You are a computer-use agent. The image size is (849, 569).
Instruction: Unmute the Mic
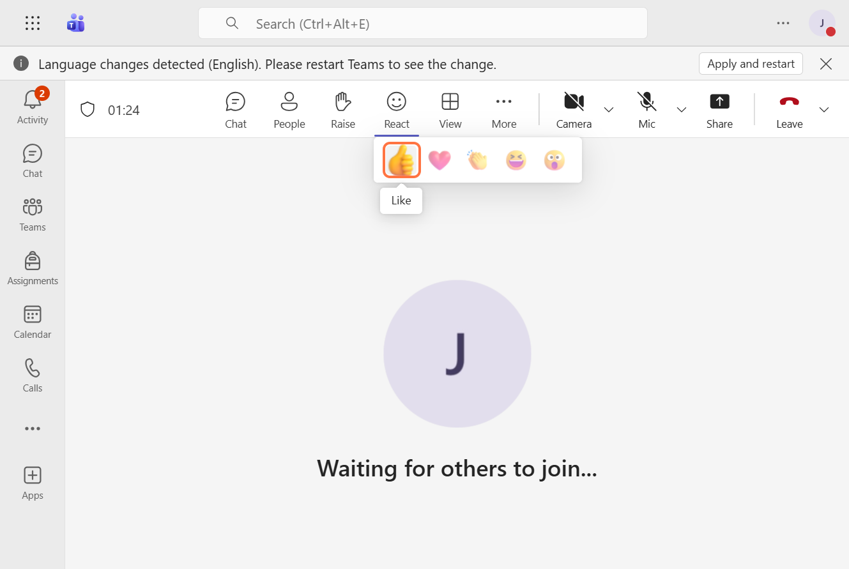pos(646,110)
